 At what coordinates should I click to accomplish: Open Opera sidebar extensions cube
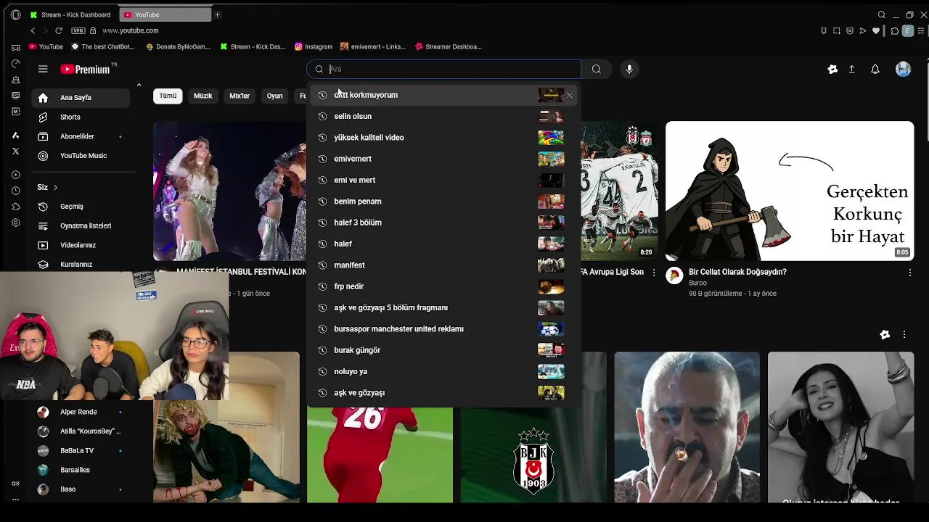pos(16,207)
